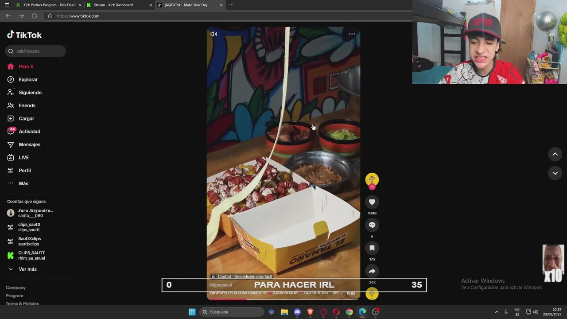The height and width of the screenshot is (319, 567).
Task: Open Terms & Policies footer link
Action: pyautogui.click(x=22, y=303)
